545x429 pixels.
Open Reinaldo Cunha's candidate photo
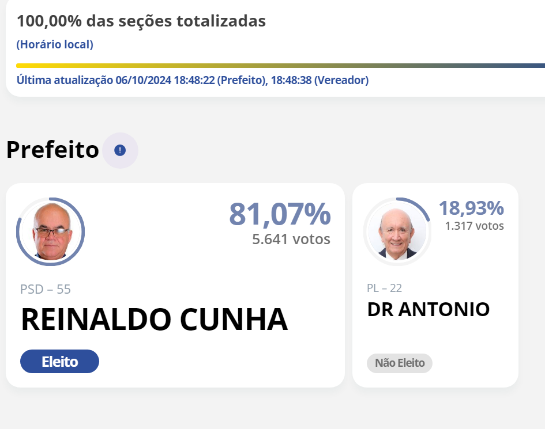[x=51, y=231]
